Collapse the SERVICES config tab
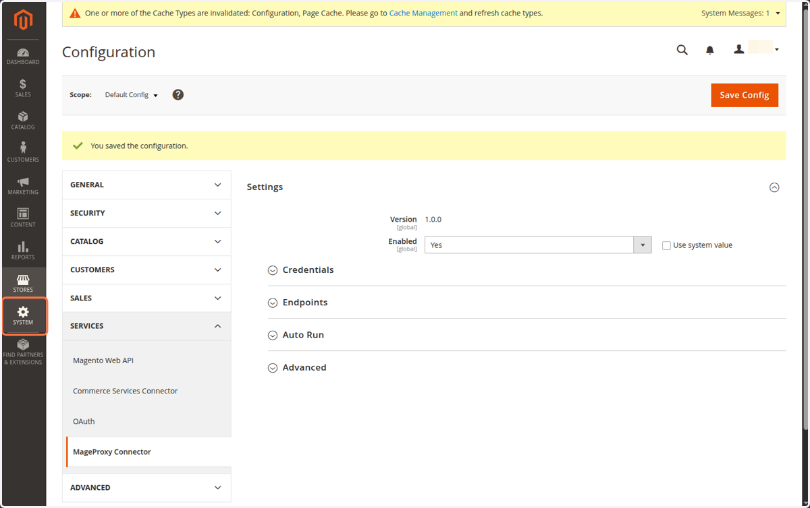This screenshot has width=810, height=508. pyautogui.click(x=146, y=326)
